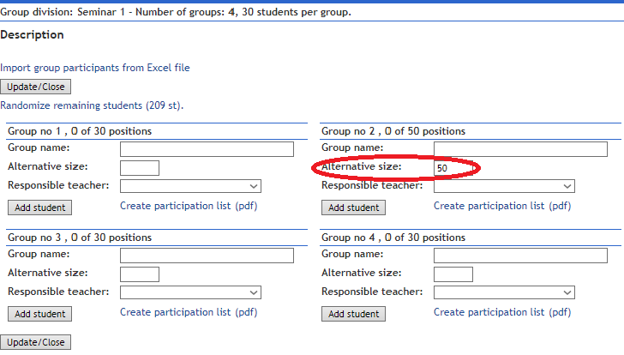Create participation list pdf for Group 1

189,206
